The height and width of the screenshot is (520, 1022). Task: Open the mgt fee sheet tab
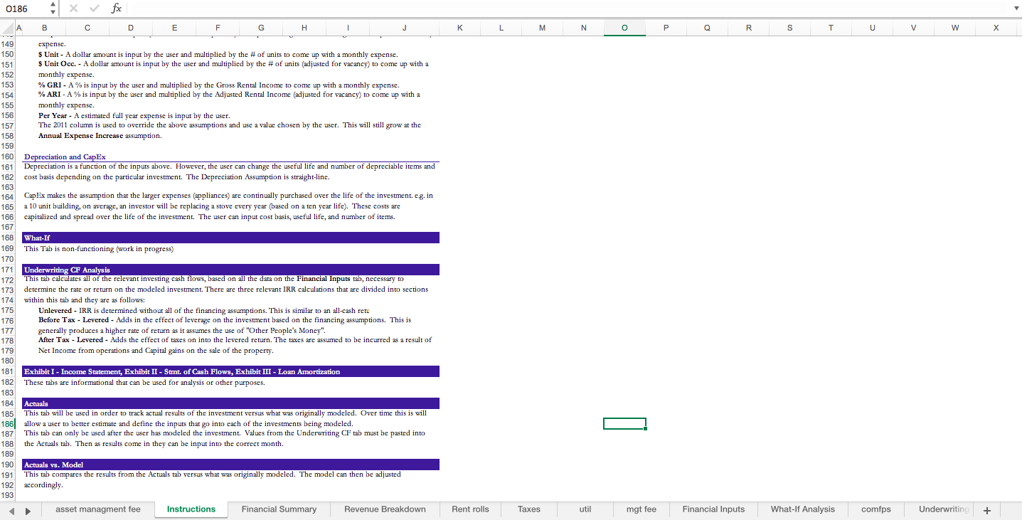(641, 509)
